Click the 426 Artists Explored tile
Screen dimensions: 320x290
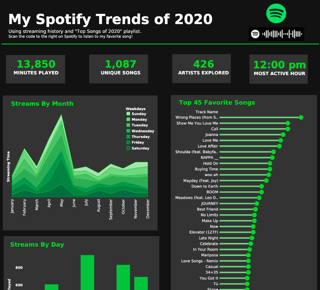[201, 69]
